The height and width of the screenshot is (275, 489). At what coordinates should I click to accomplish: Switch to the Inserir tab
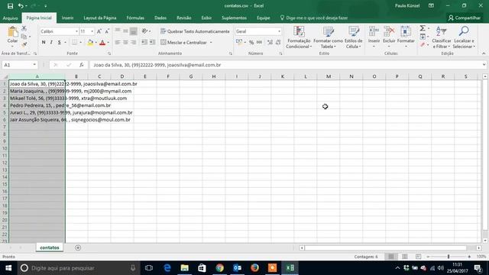coord(67,18)
